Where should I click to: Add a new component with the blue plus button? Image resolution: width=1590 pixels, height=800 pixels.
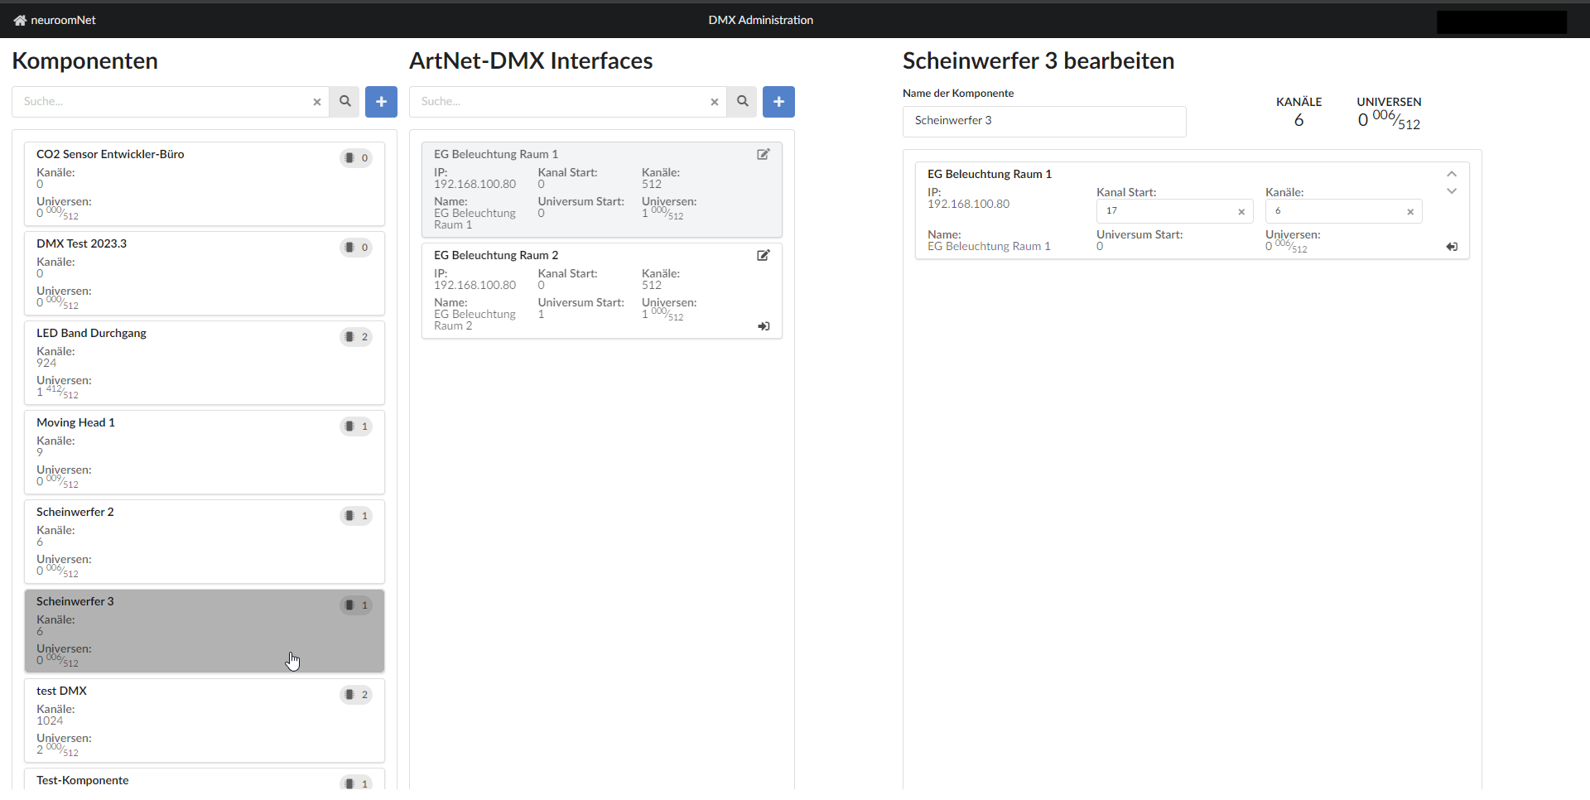coord(381,101)
